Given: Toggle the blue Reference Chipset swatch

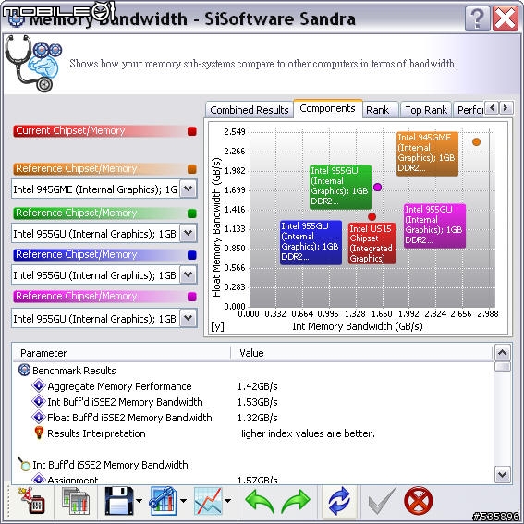Looking at the screenshot, I should [x=192, y=255].
